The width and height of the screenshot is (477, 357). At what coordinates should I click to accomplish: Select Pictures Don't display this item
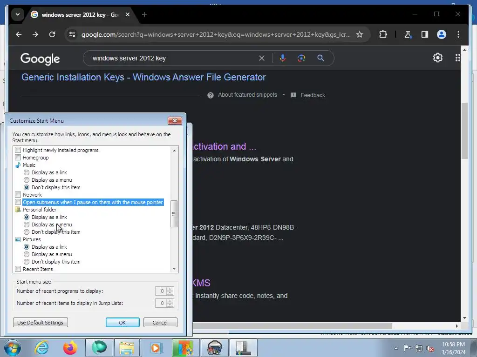tap(27, 262)
